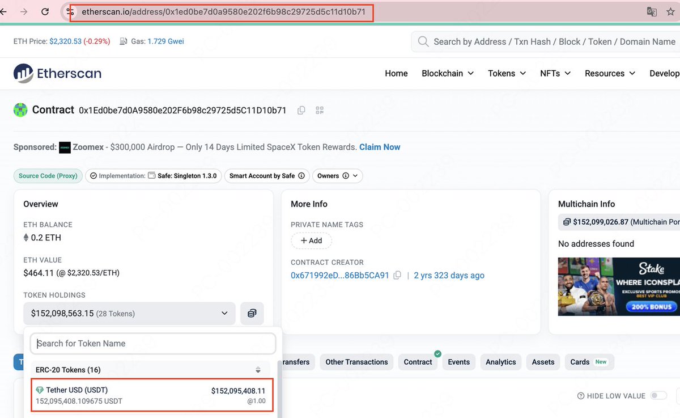This screenshot has height=418, width=680.
Task: Click the gas pump icon
Action: (124, 41)
